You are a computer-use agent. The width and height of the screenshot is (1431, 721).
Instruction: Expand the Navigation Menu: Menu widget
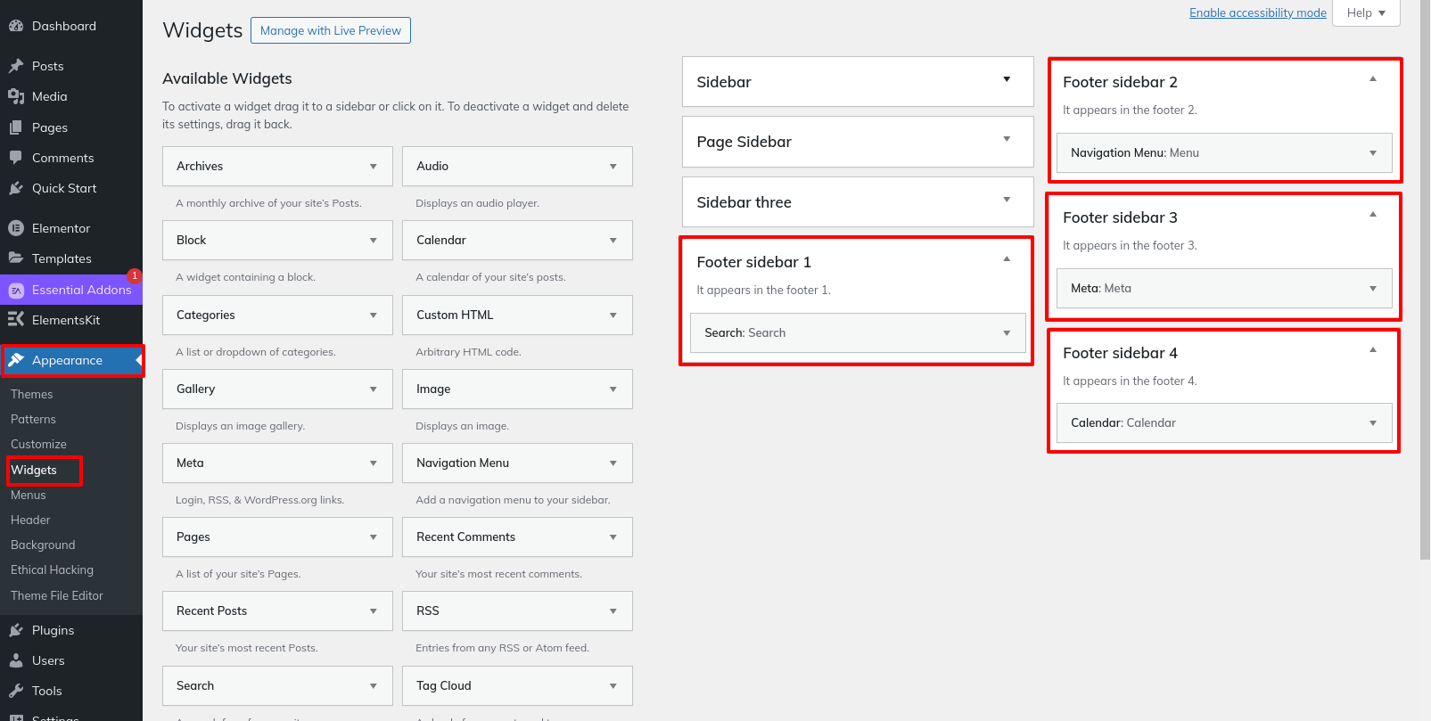point(1372,153)
